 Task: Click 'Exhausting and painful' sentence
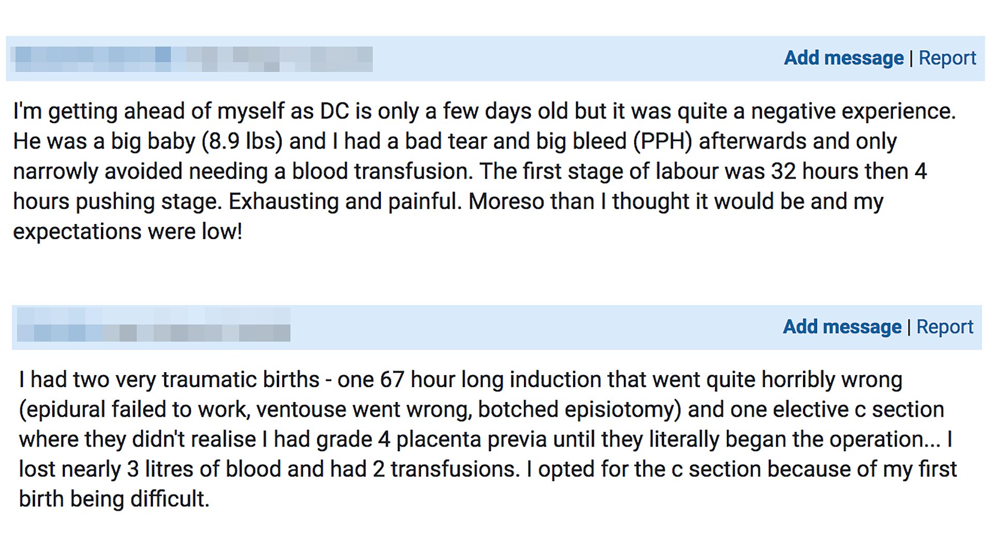344,201
